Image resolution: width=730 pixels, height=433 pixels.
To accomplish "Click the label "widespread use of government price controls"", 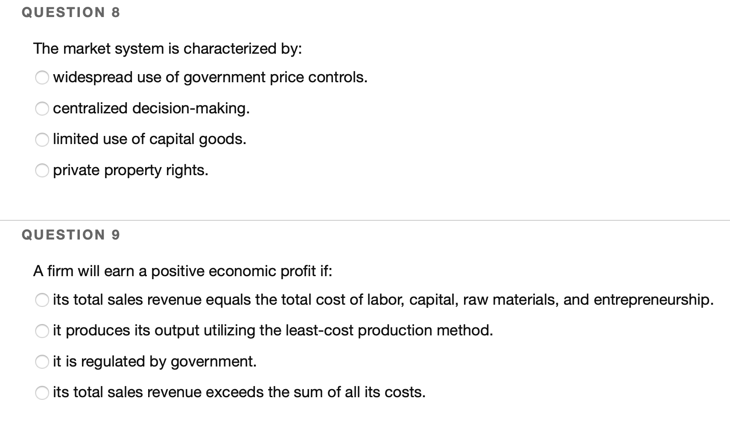I will (210, 77).
